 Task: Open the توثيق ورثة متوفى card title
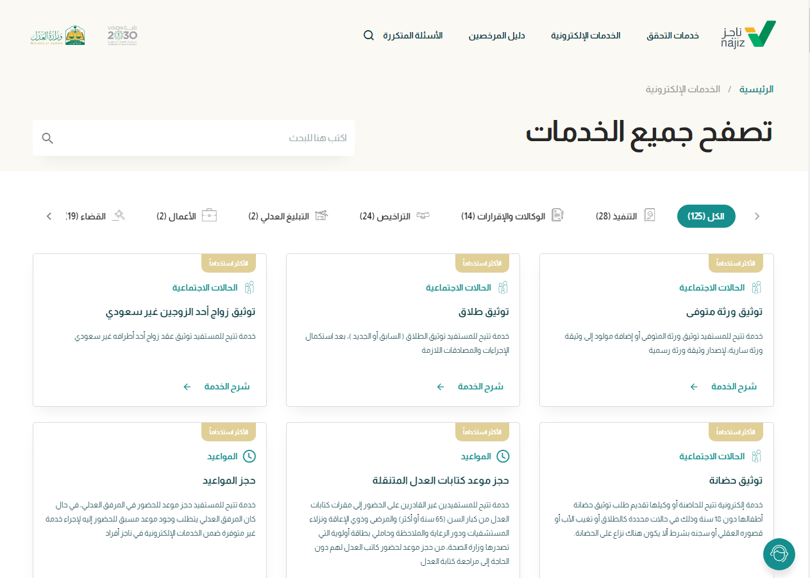724,312
